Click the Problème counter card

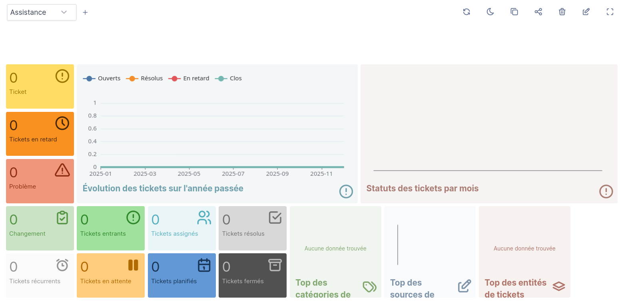point(40,181)
